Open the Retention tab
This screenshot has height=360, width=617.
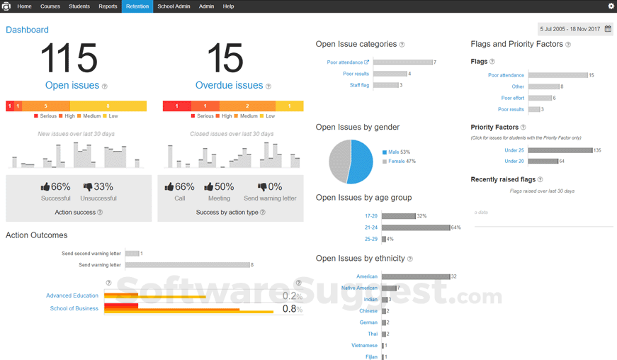137,6
